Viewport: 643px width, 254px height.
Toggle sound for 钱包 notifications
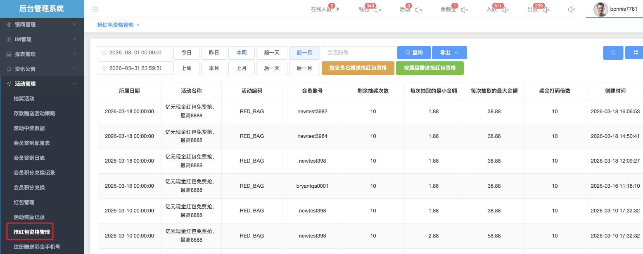(x=377, y=9)
